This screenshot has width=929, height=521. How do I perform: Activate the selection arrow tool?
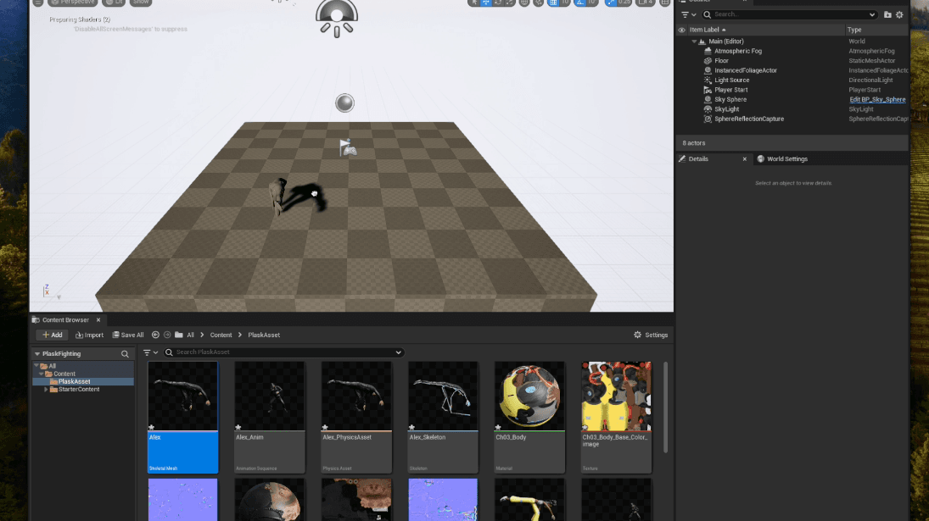pyautogui.click(x=473, y=3)
